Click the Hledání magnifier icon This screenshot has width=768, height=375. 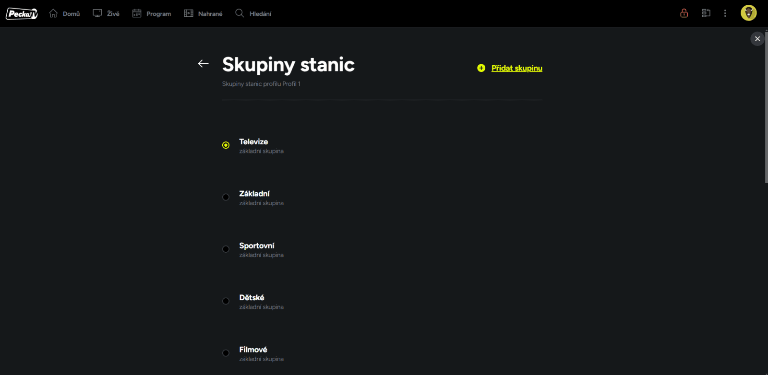240,13
